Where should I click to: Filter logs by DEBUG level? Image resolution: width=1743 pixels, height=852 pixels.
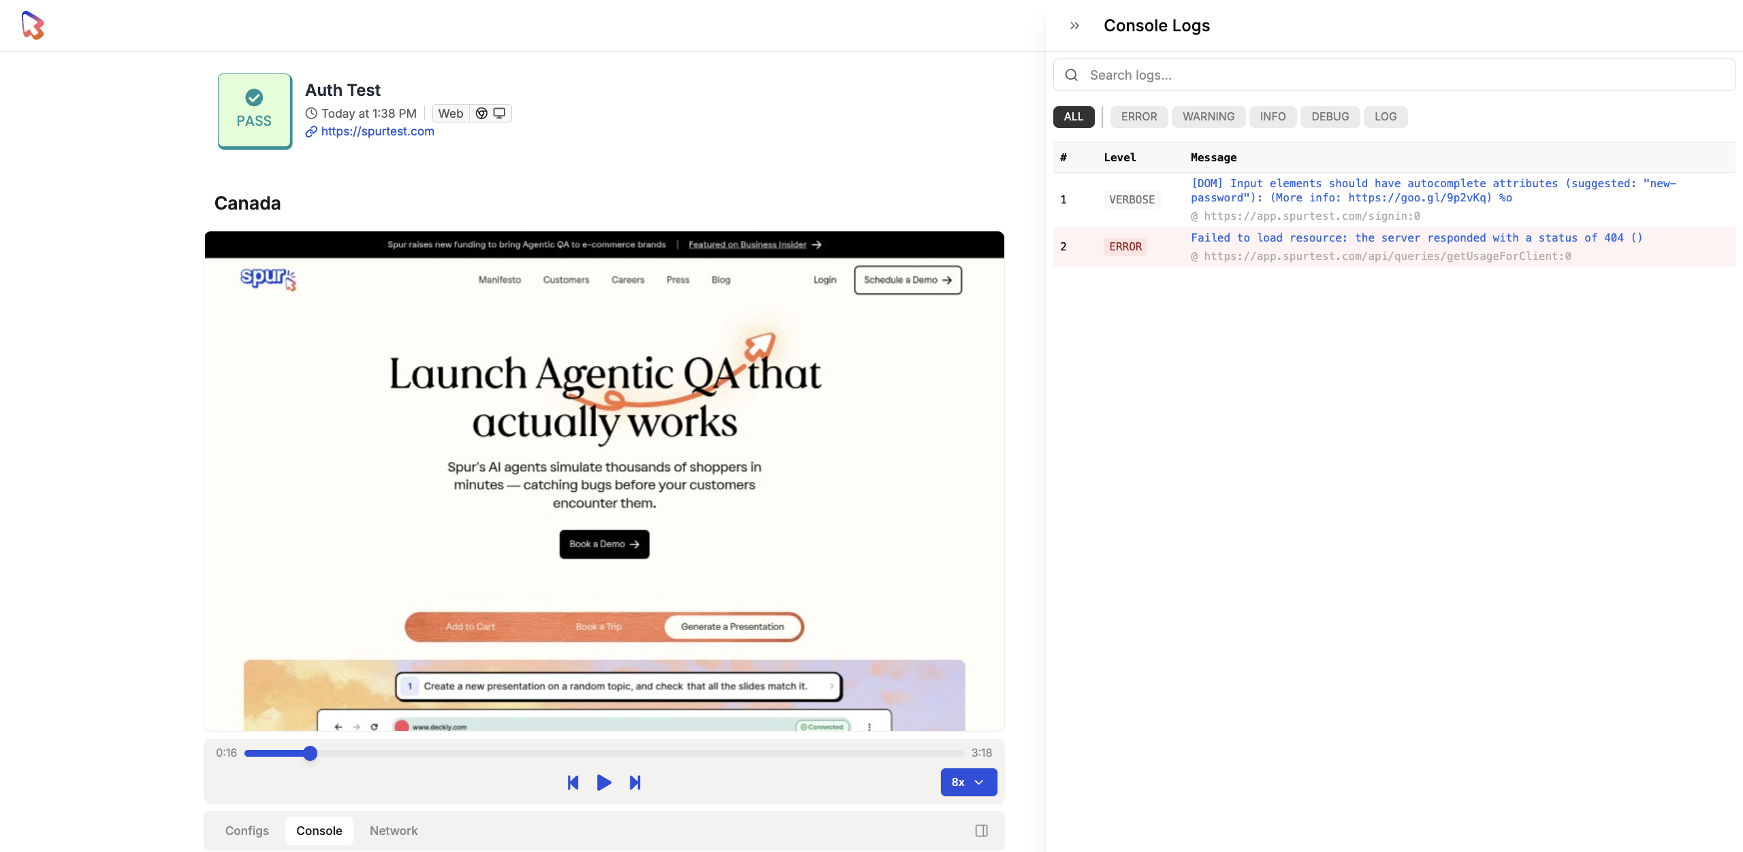pyautogui.click(x=1330, y=116)
